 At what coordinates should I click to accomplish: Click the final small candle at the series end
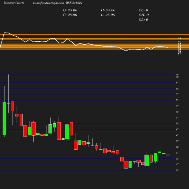point(168,155)
